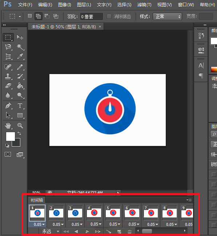Enable the anti-alias checkbox

pyautogui.click(x=109, y=16)
